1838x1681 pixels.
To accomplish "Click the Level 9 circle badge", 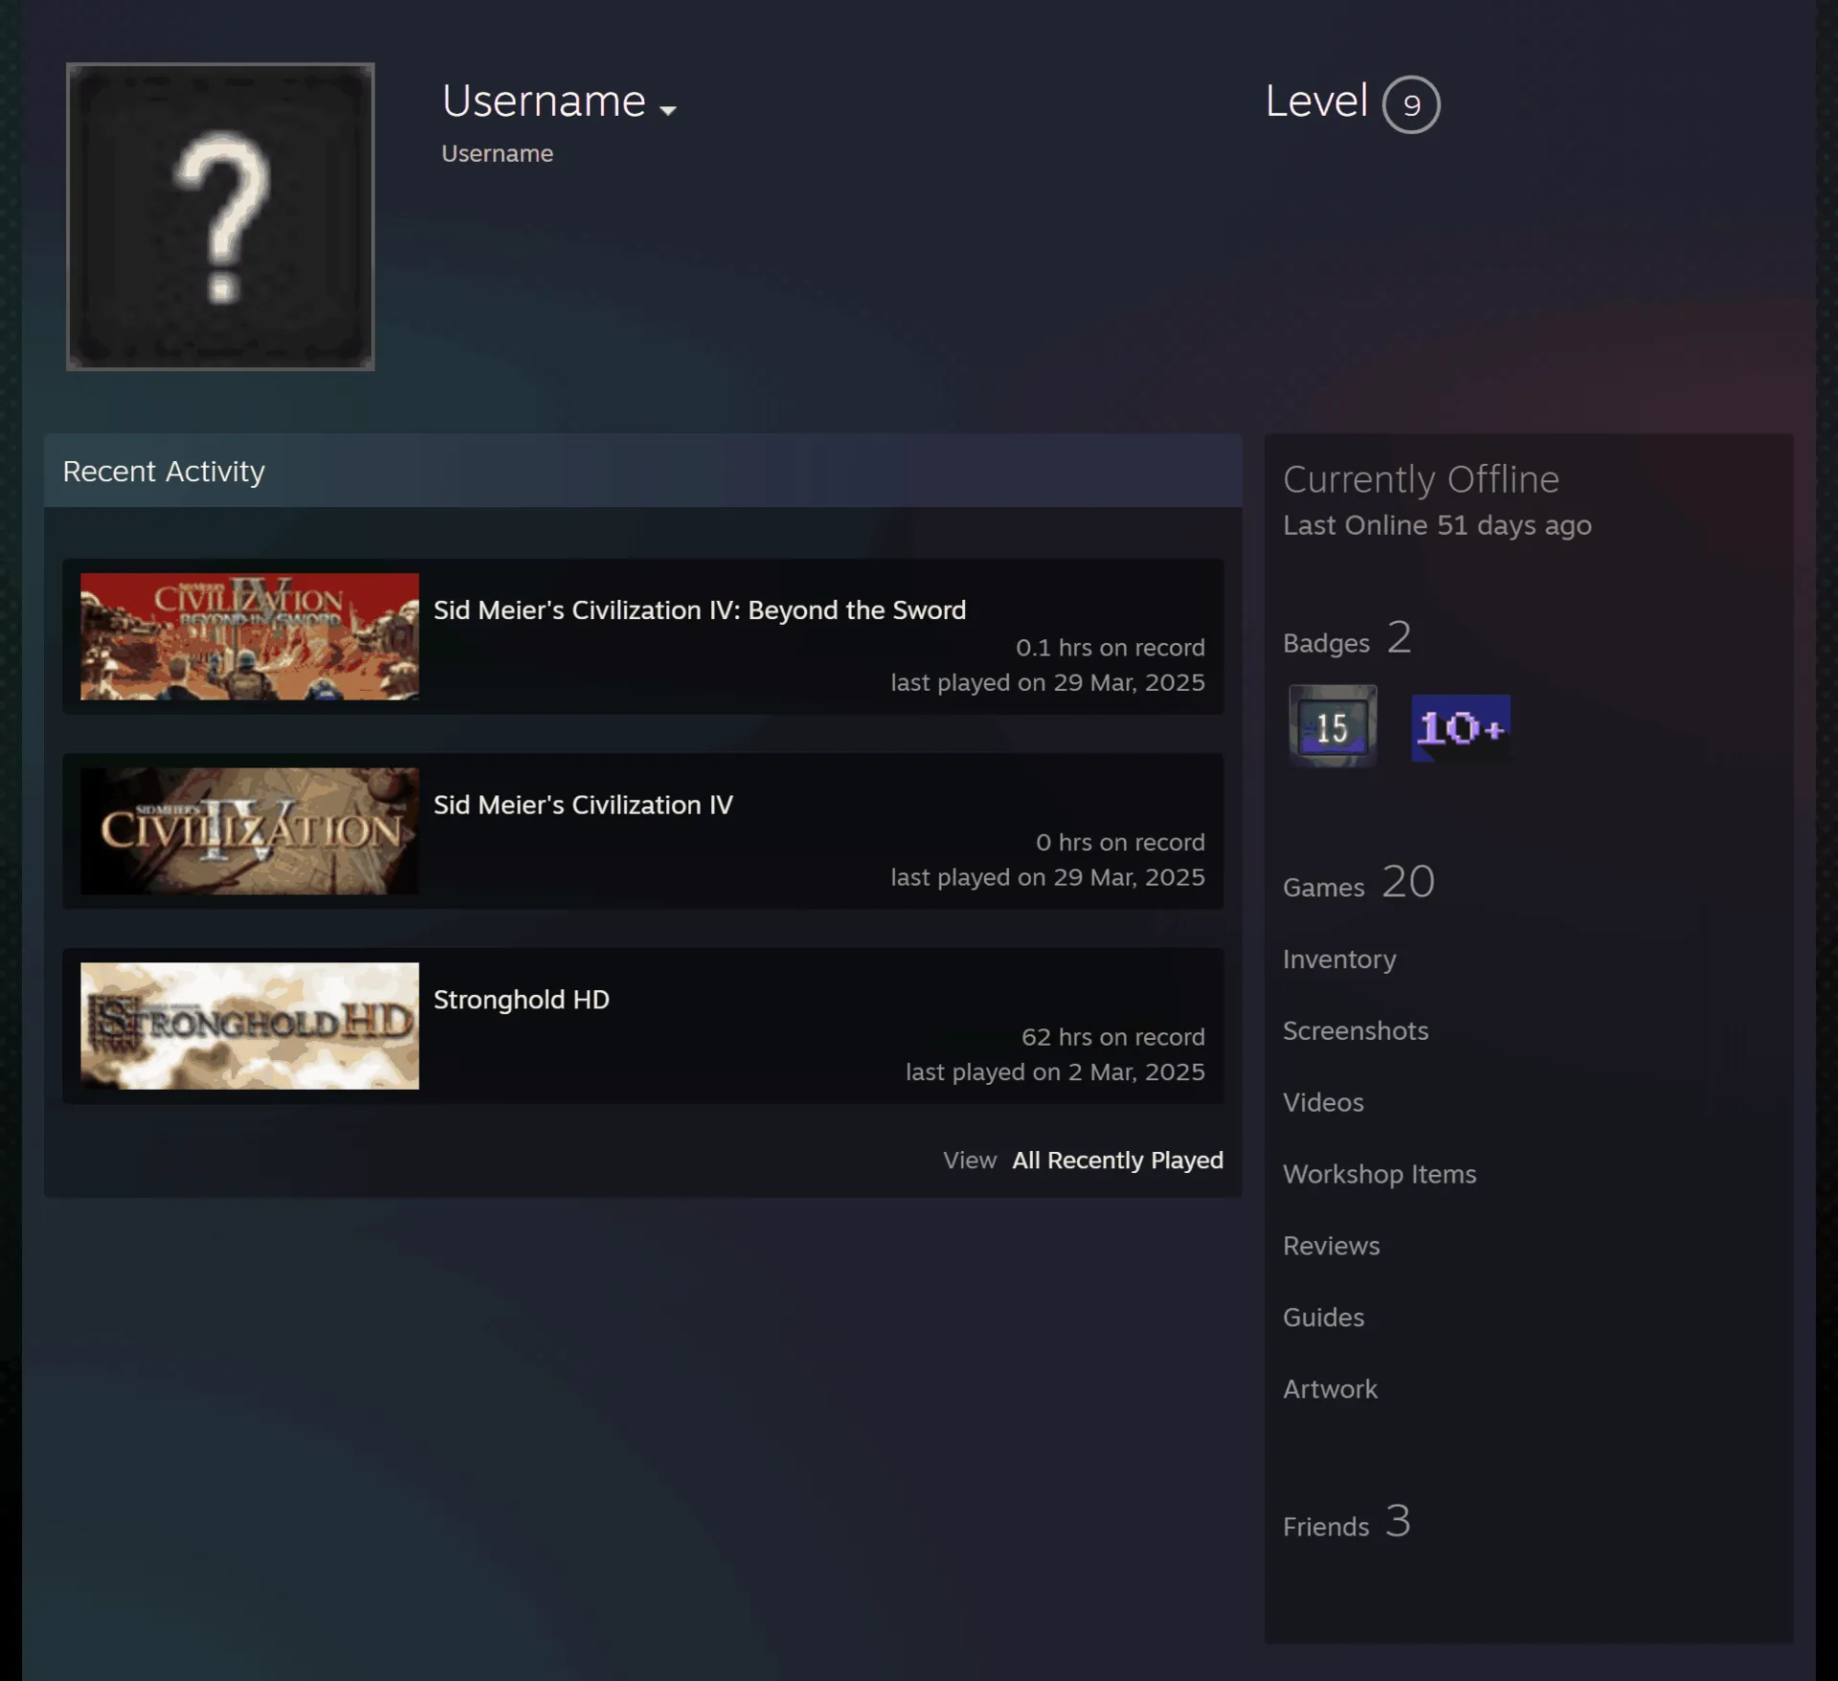I will 1411,104.
